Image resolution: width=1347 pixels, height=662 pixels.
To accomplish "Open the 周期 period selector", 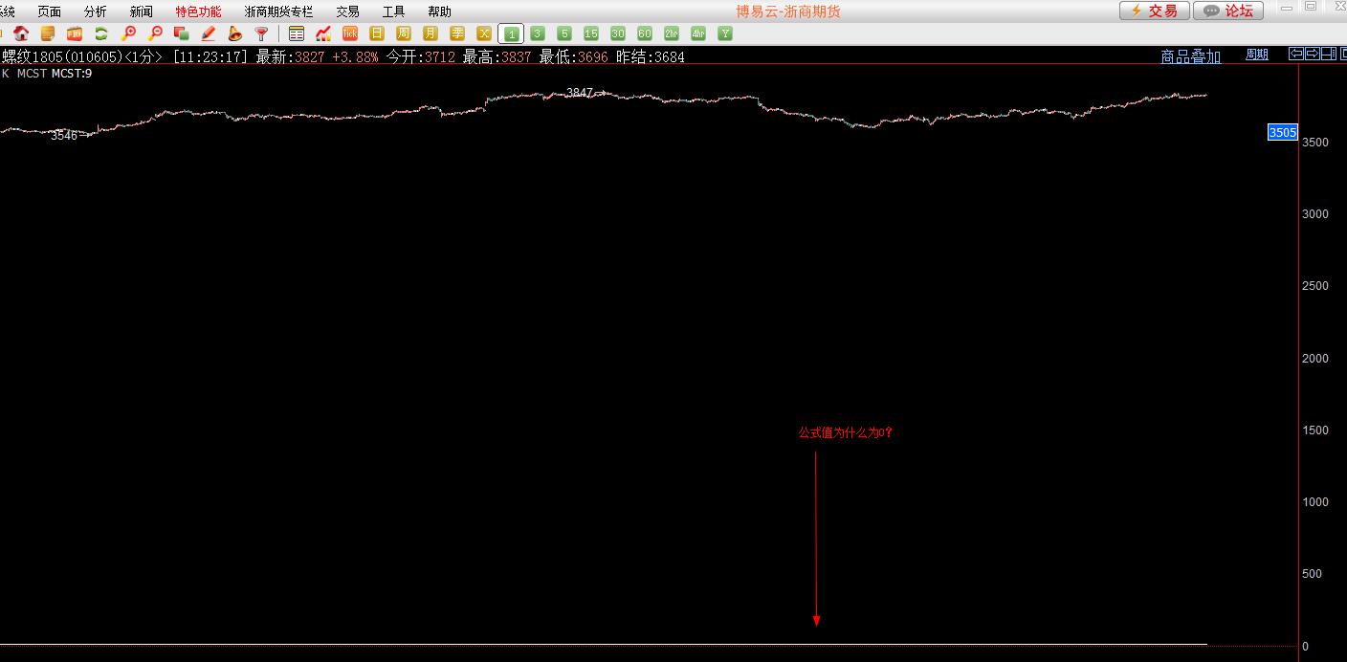I will point(1256,55).
